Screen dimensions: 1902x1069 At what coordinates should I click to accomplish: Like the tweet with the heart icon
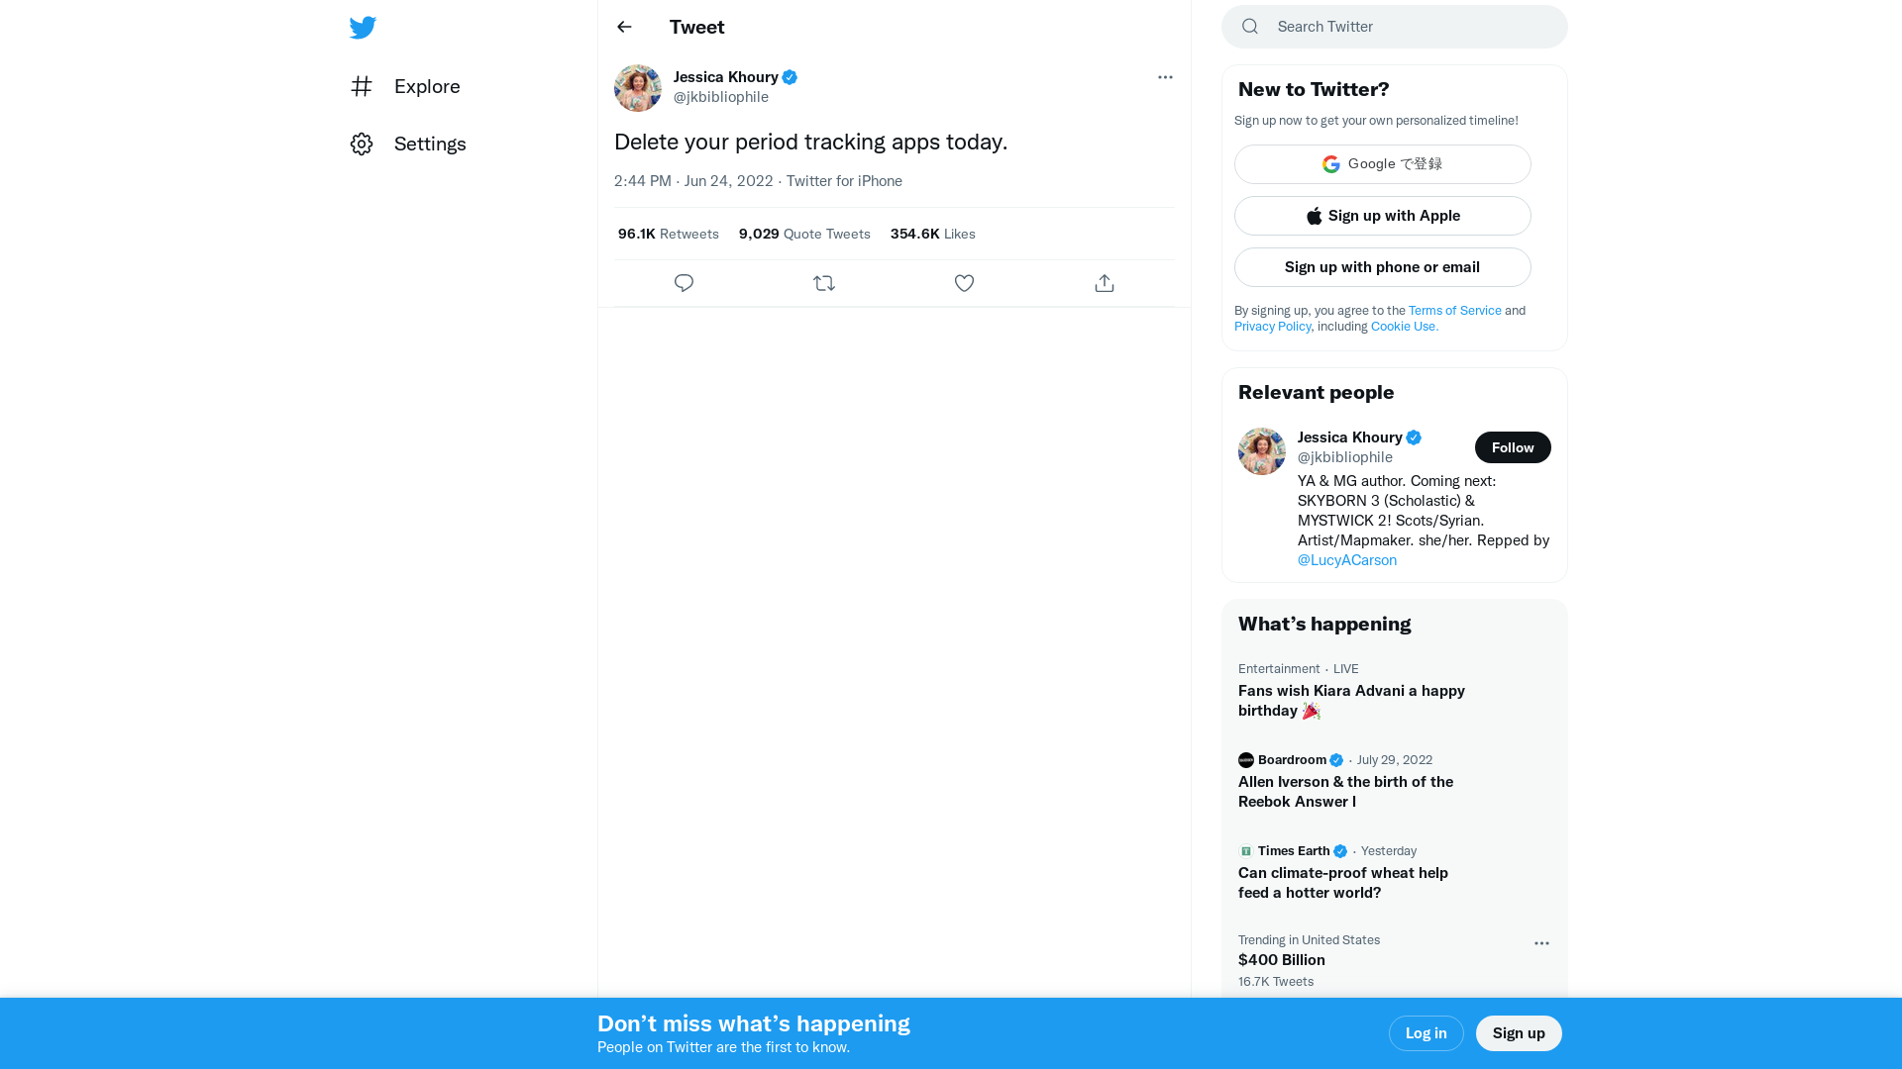click(x=964, y=283)
